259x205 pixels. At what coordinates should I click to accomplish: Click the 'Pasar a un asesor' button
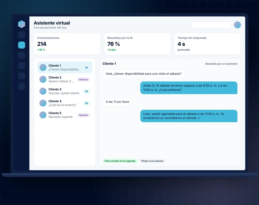click(152, 161)
